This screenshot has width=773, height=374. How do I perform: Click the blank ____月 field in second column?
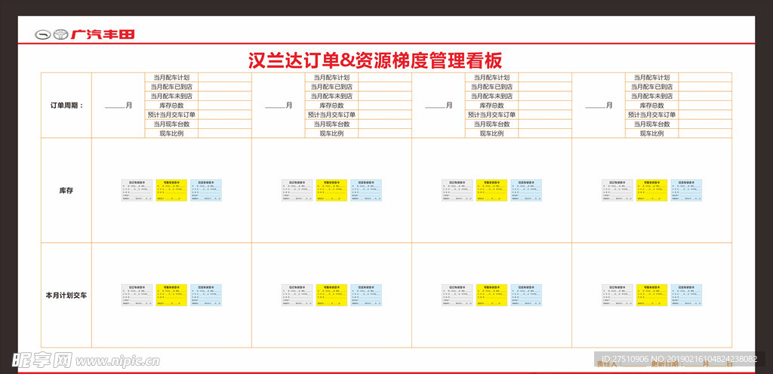pos(279,106)
